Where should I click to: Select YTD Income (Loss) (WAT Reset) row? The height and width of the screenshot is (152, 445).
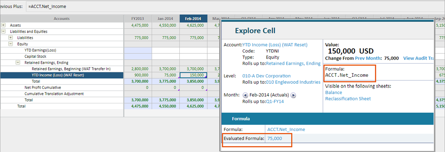[x=62, y=75]
